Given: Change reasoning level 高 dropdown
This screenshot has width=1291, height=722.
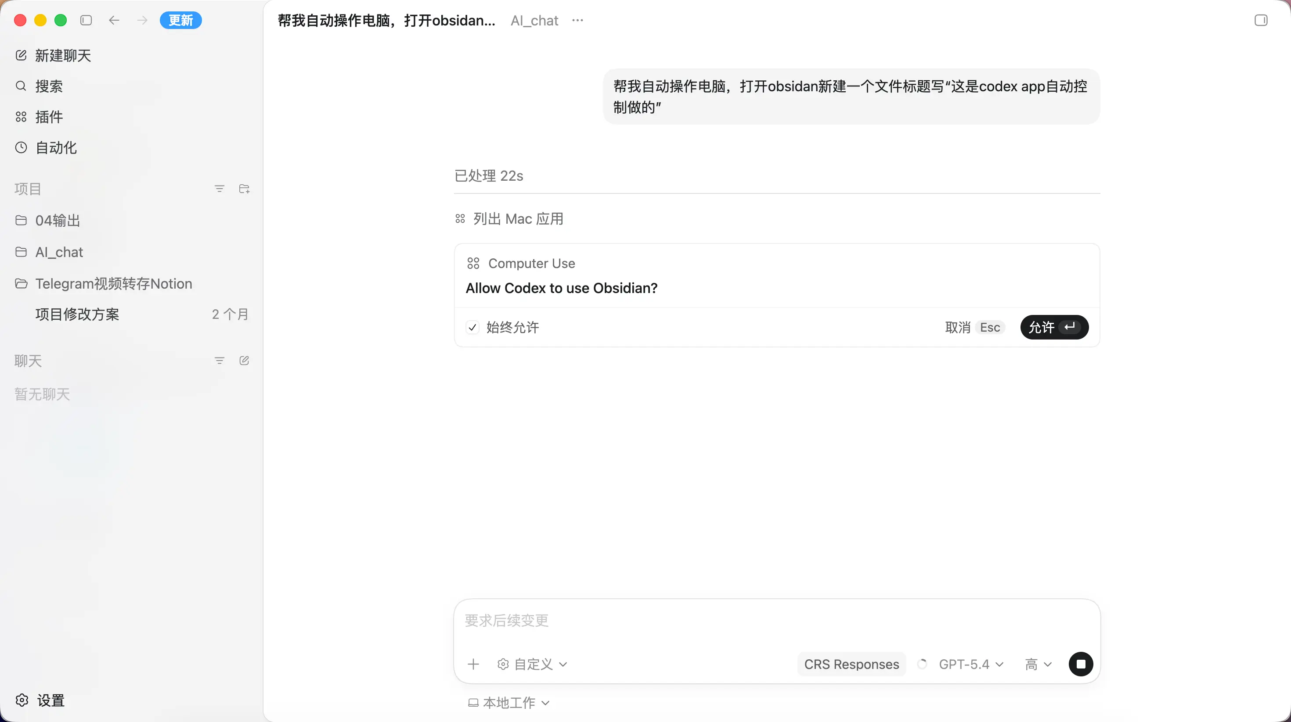Looking at the screenshot, I should pyautogui.click(x=1038, y=664).
